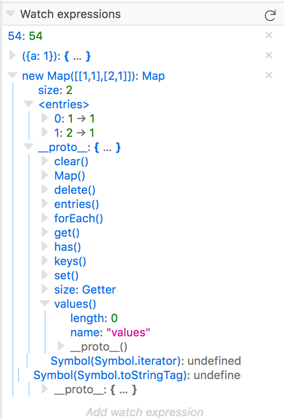Remove the 54 watch expression
The image size is (284, 419).
point(269,35)
